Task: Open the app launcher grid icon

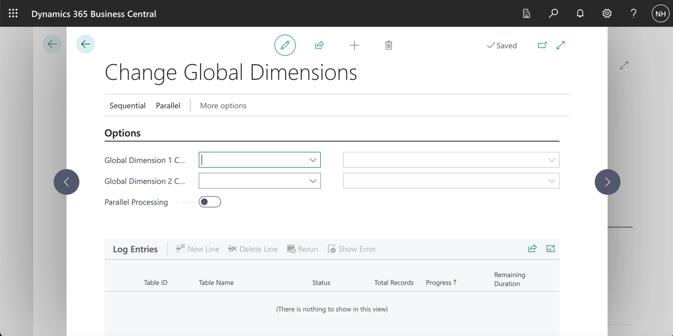Action: tap(13, 14)
